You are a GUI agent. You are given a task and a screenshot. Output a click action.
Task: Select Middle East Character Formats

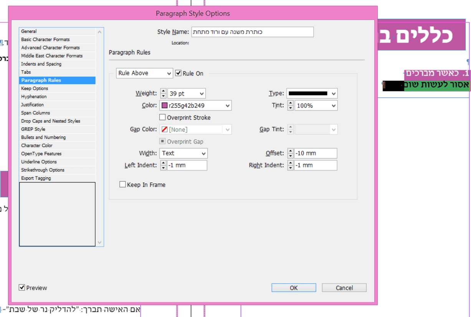click(58, 56)
